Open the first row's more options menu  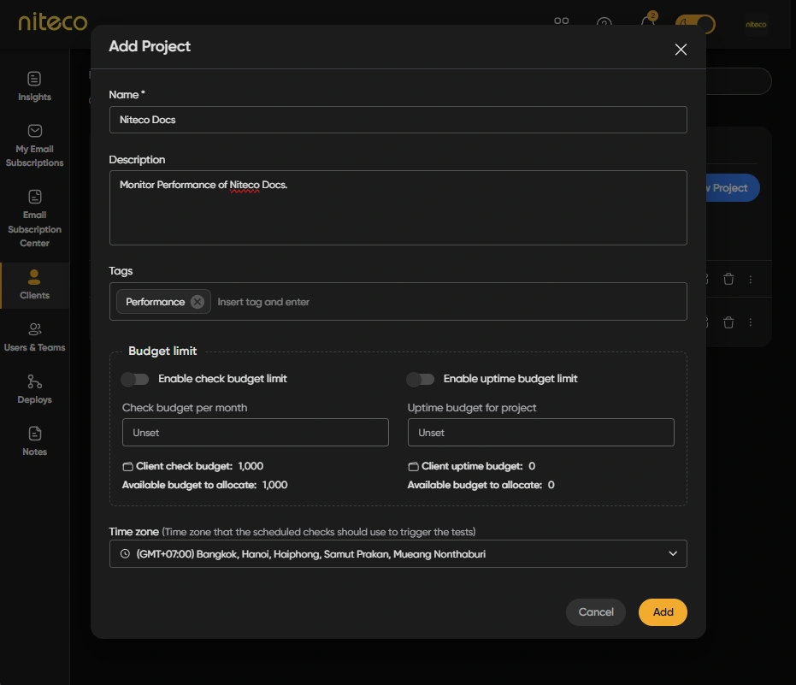751,280
